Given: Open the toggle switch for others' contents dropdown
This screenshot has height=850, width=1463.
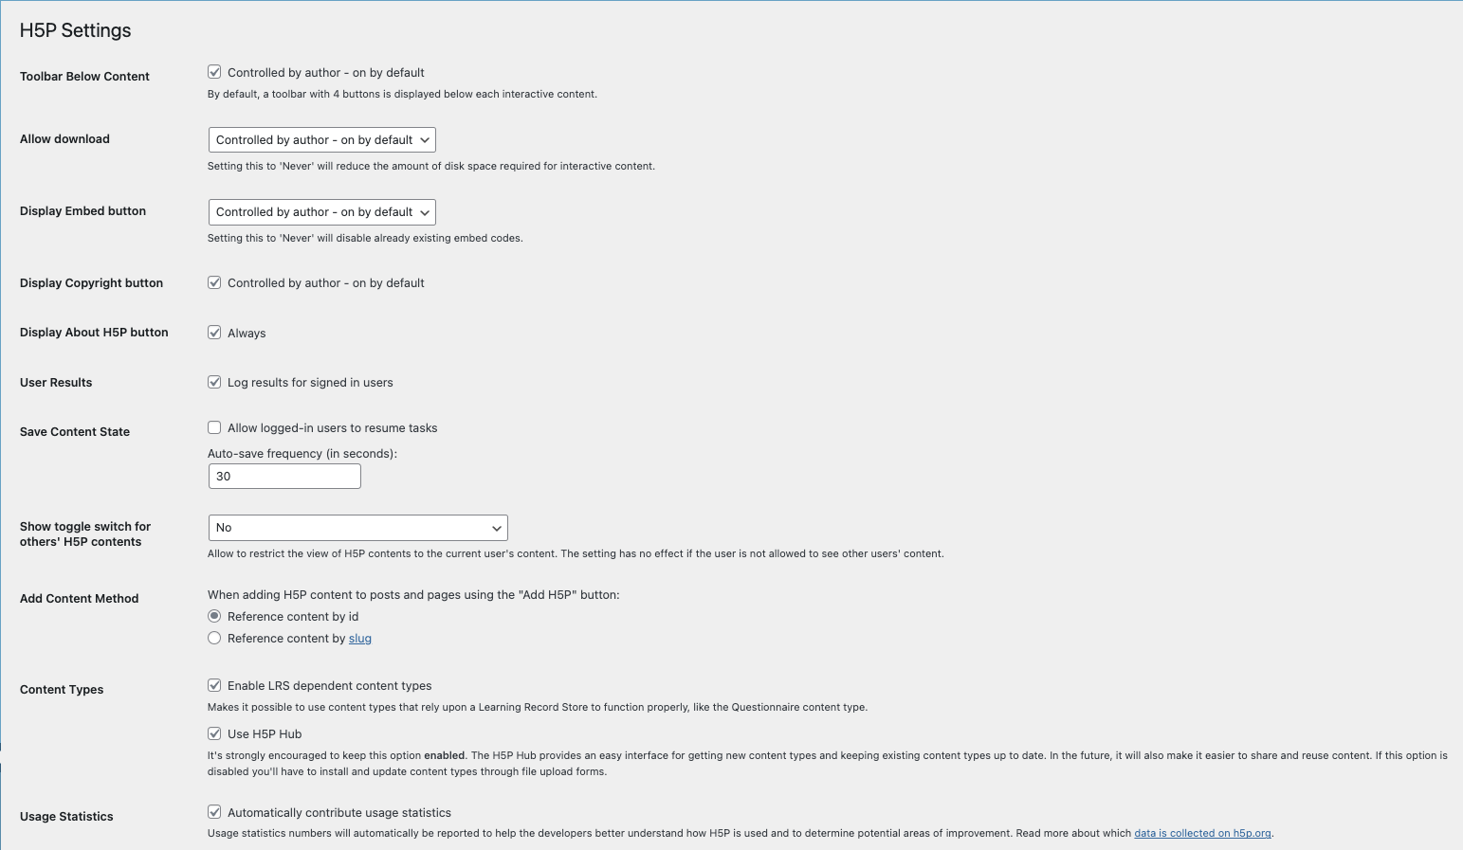Looking at the screenshot, I should click(x=357, y=528).
